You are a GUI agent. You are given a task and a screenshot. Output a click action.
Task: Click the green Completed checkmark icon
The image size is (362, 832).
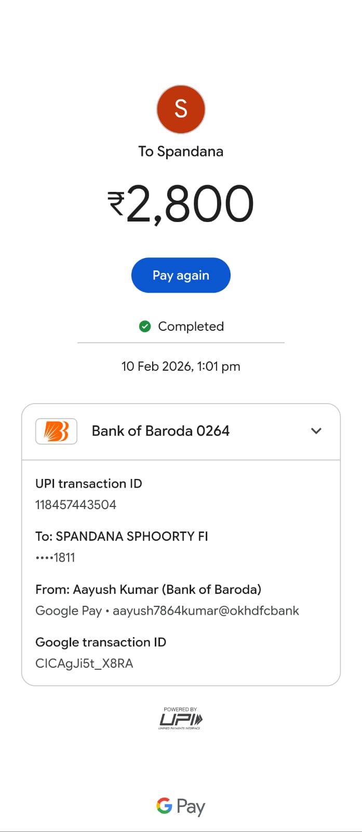tap(145, 327)
